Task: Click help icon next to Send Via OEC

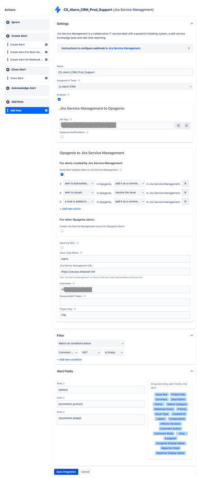Action: coord(78,243)
